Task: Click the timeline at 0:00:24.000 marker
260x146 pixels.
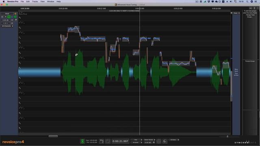Action: (217, 9)
